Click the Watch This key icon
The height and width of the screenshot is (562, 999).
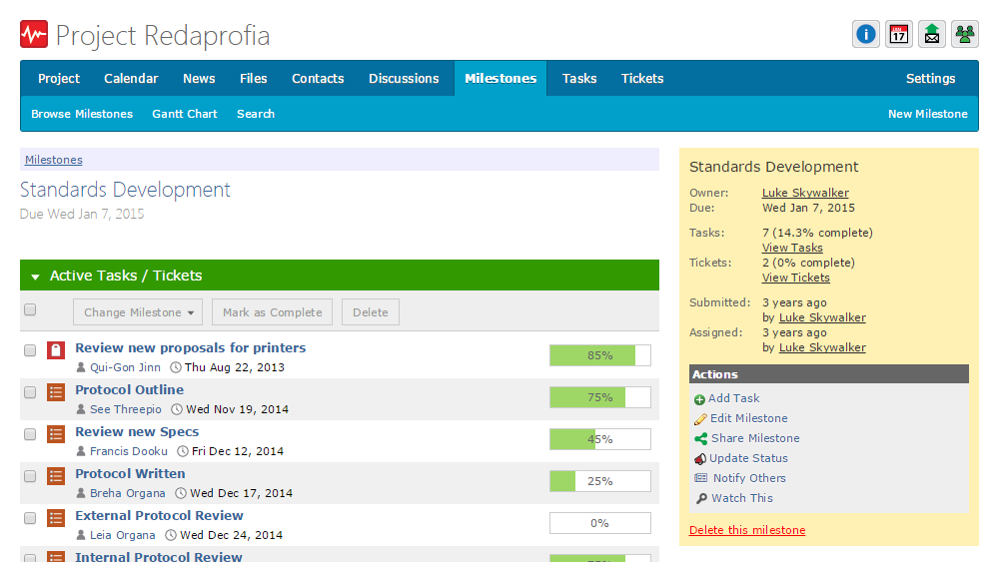(x=701, y=498)
